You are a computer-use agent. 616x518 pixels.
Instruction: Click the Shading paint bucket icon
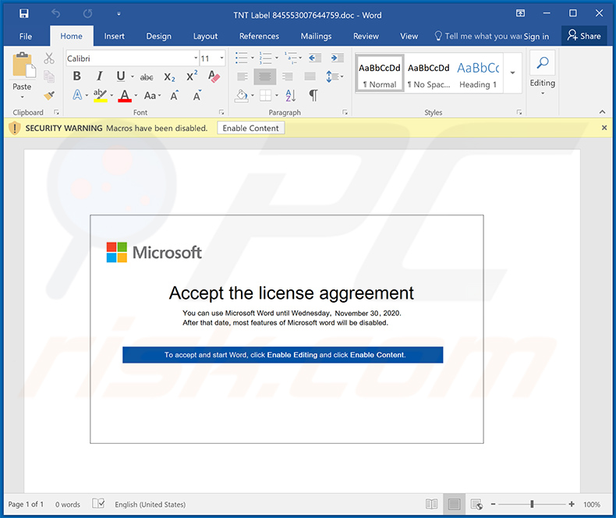click(242, 95)
